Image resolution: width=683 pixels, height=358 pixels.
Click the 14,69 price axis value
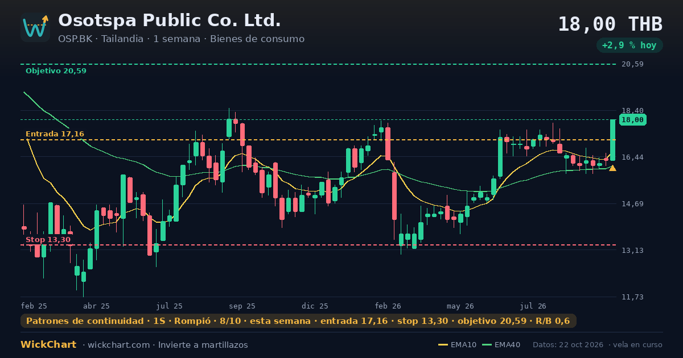coord(632,204)
